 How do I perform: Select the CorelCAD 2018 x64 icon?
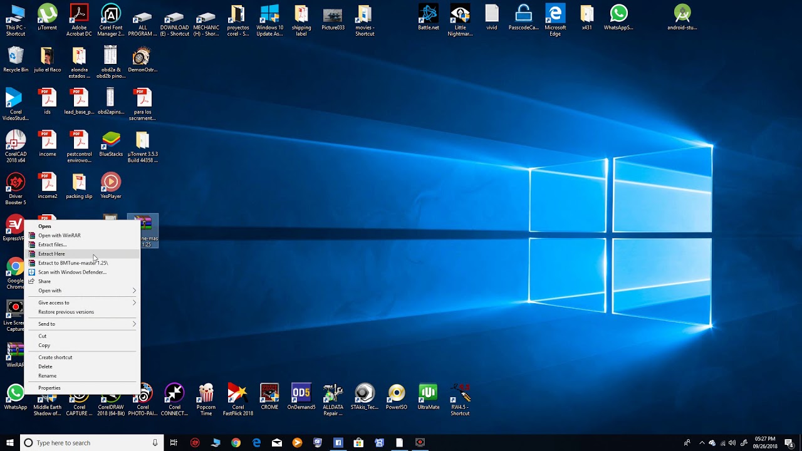click(16, 147)
